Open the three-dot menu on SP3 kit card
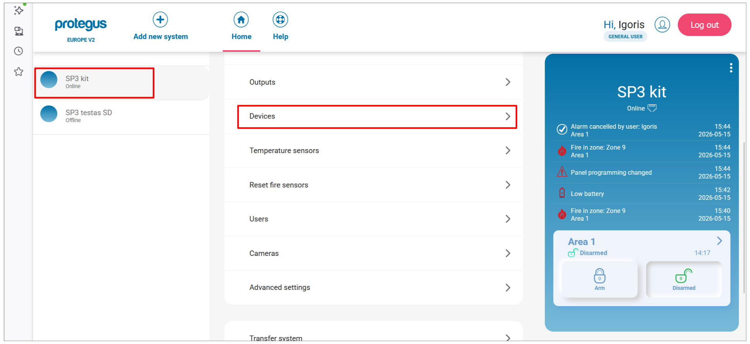This screenshot has width=750, height=344. [x=731, y=68]
